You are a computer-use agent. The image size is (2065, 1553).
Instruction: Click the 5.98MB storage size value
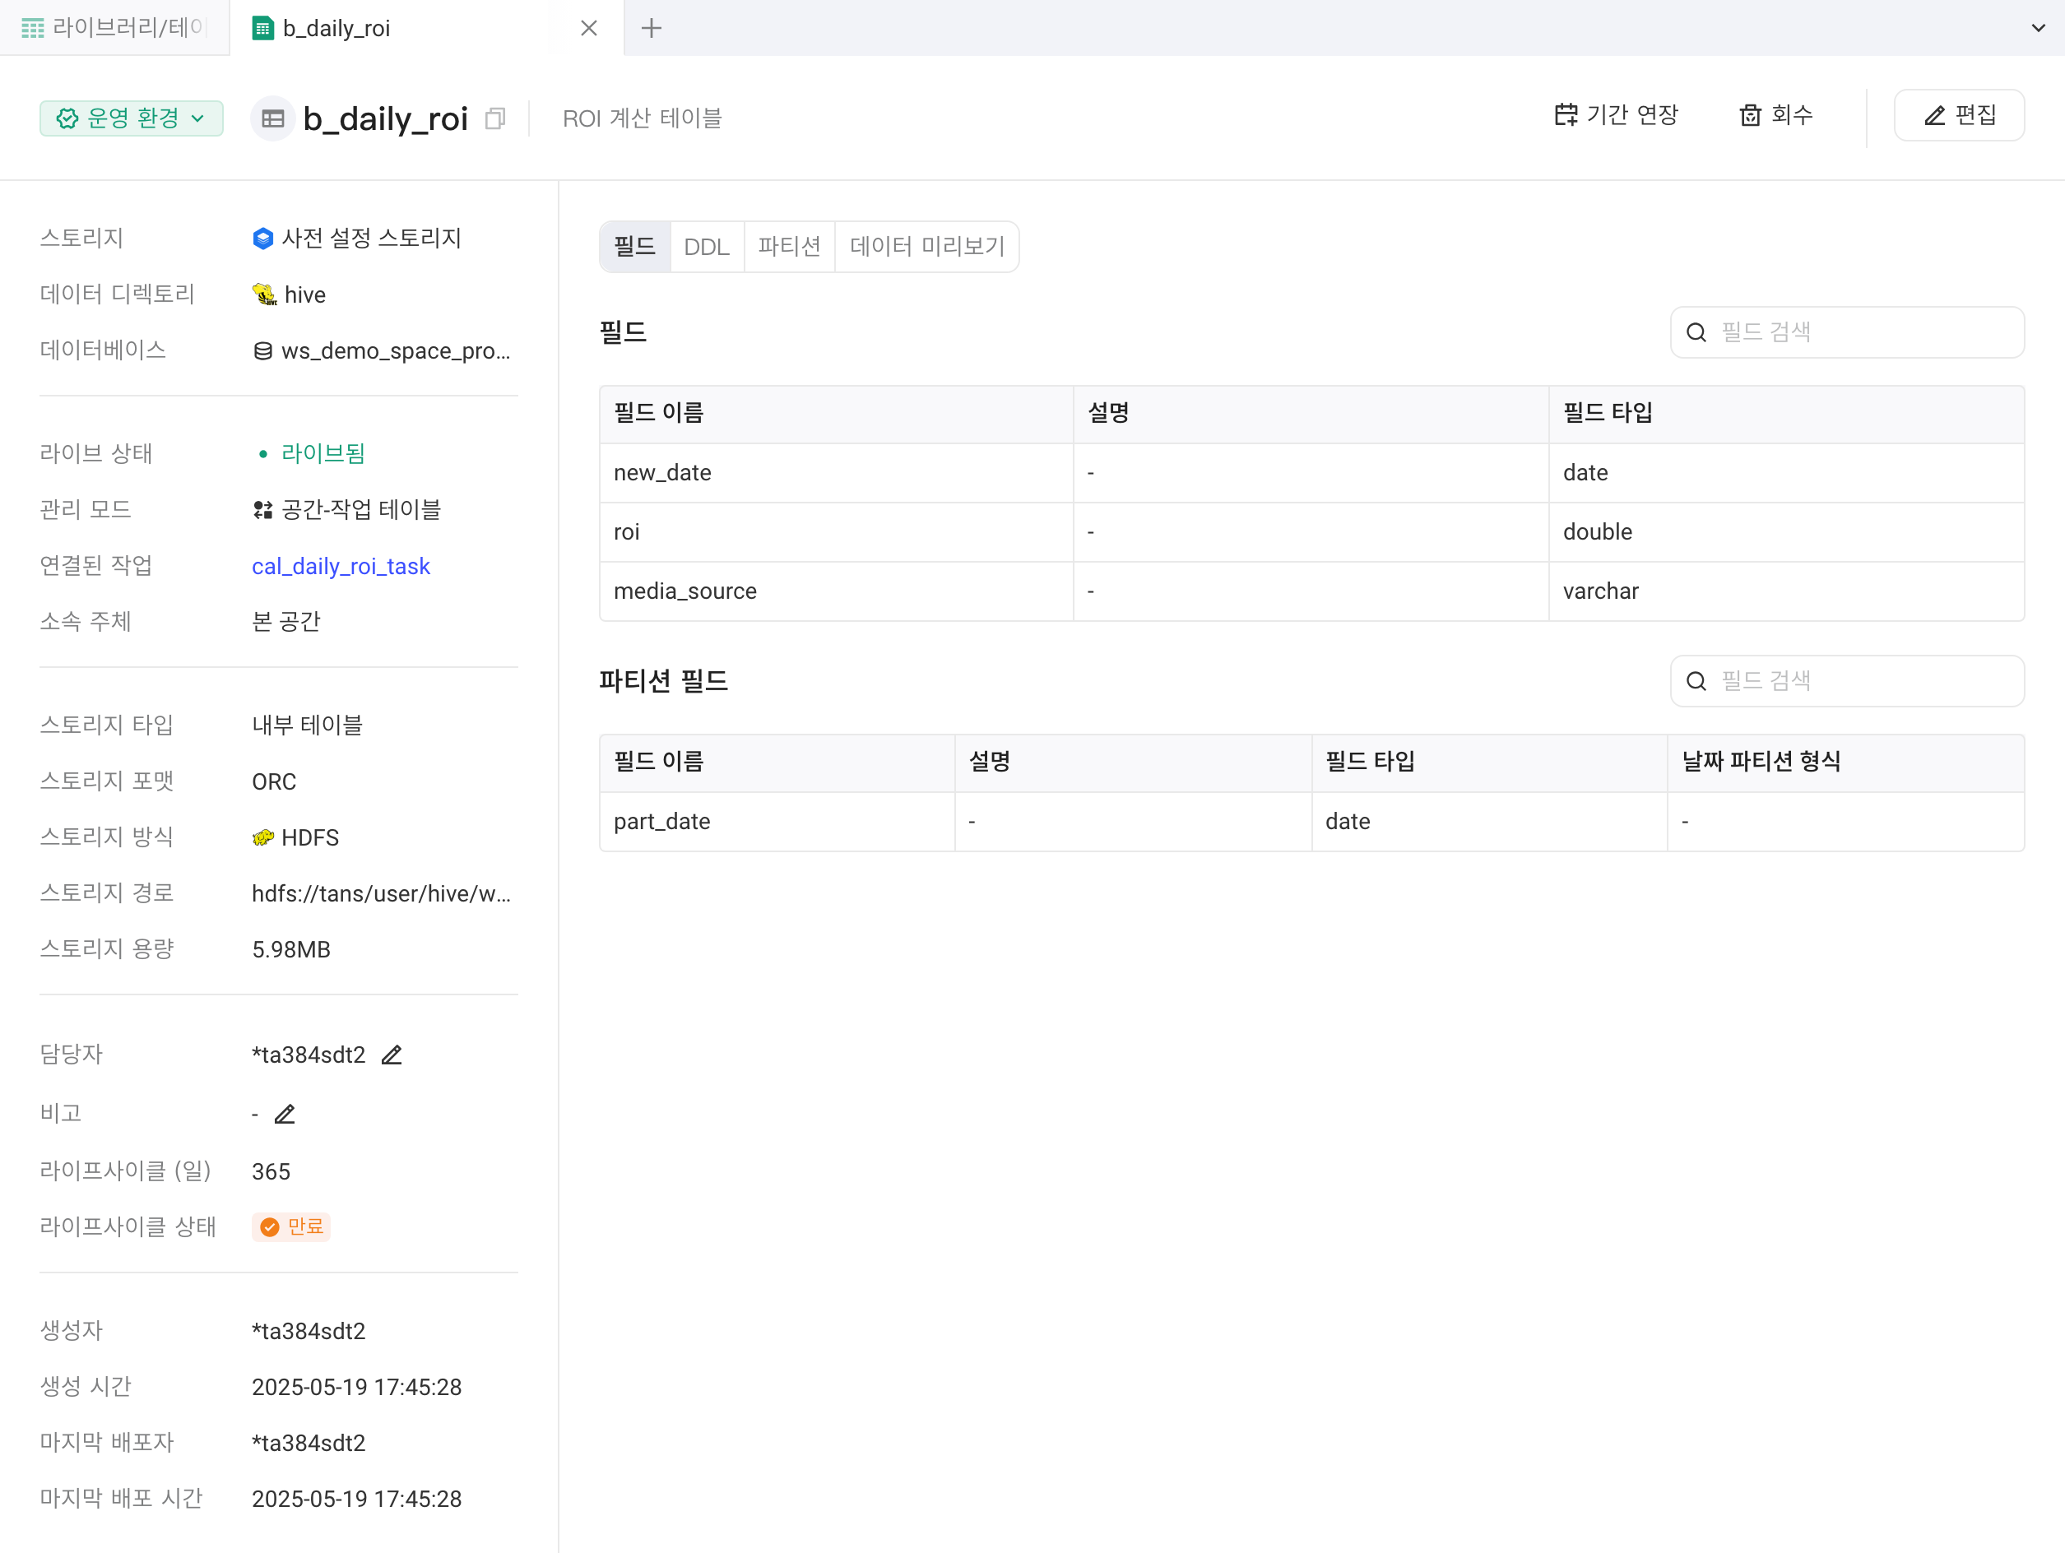click(291, 949)
